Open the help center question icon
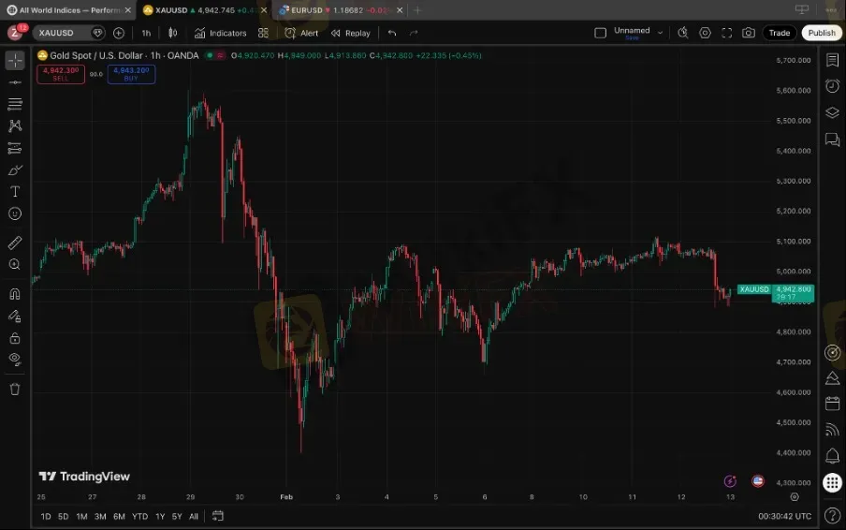Screen dimensions: 846x530 coord(833,517)
